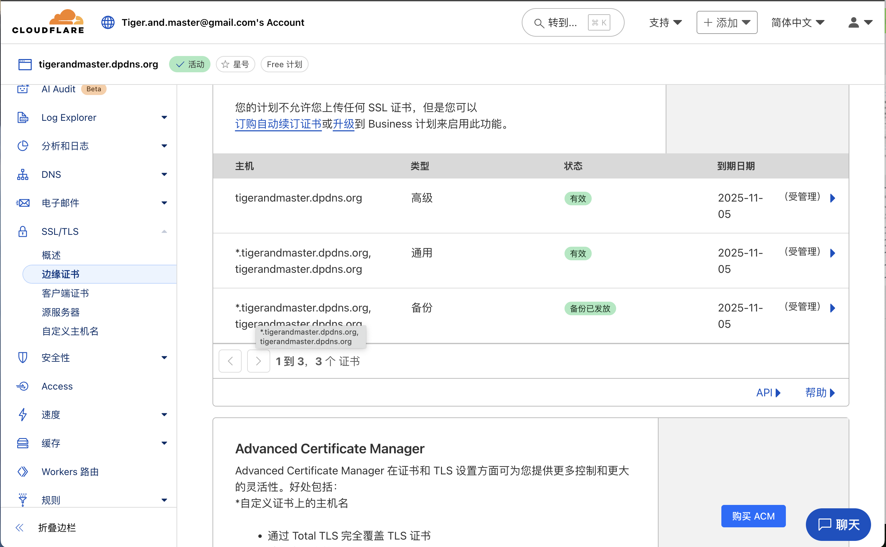This screenshot has width=886, height=547.
Task: Expand the 规则 submenu arrow
Action: point(164,500)
